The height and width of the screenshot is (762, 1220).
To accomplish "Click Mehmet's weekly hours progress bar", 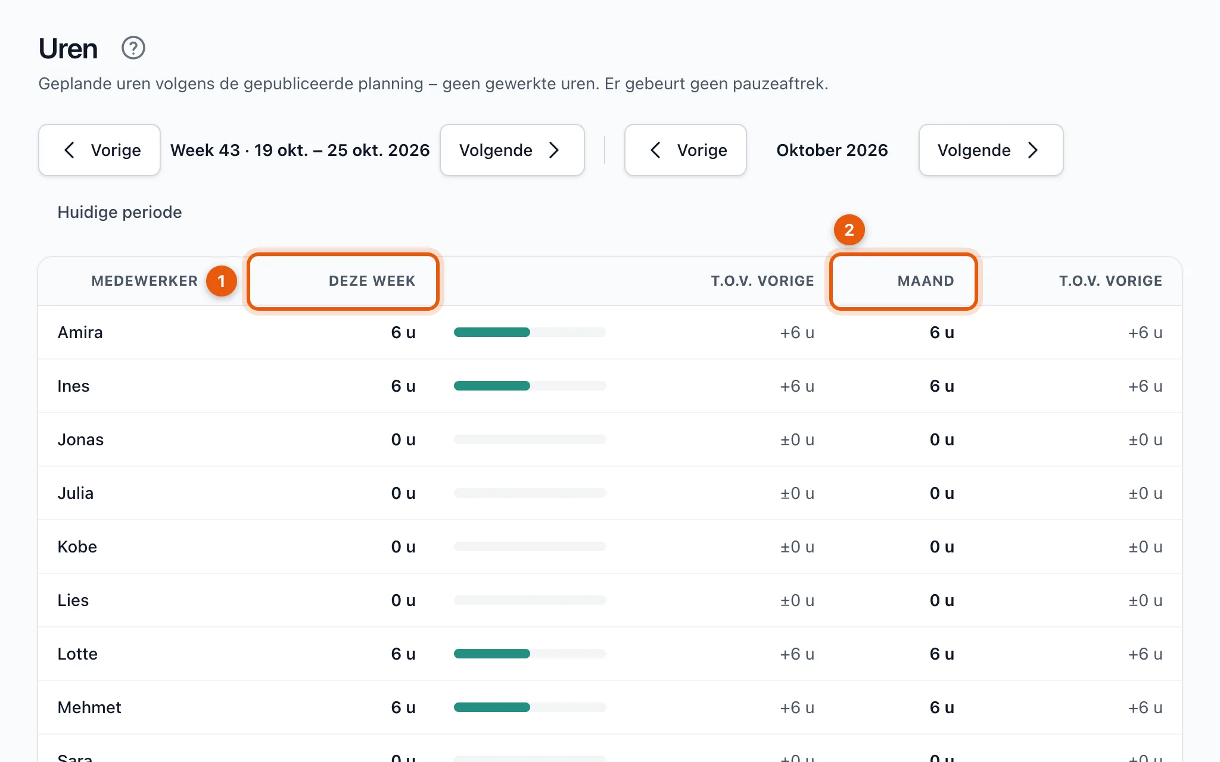I will coord(530,707).
